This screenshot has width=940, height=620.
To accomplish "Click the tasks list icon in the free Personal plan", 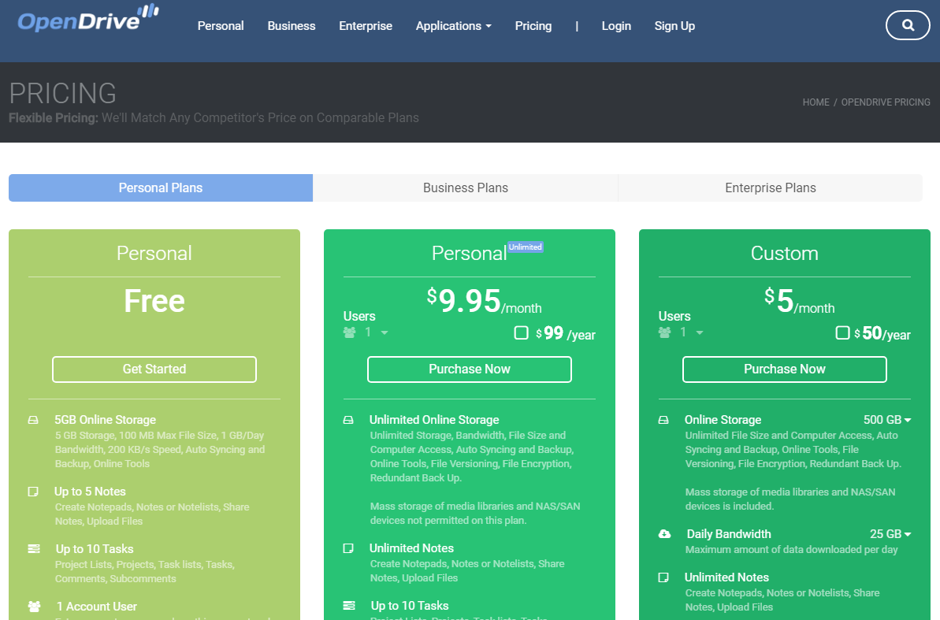I will (x=34, y=548).
